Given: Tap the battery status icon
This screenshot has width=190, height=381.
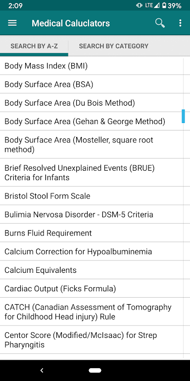Looking at the screenshot, I should tap(164, 5).
